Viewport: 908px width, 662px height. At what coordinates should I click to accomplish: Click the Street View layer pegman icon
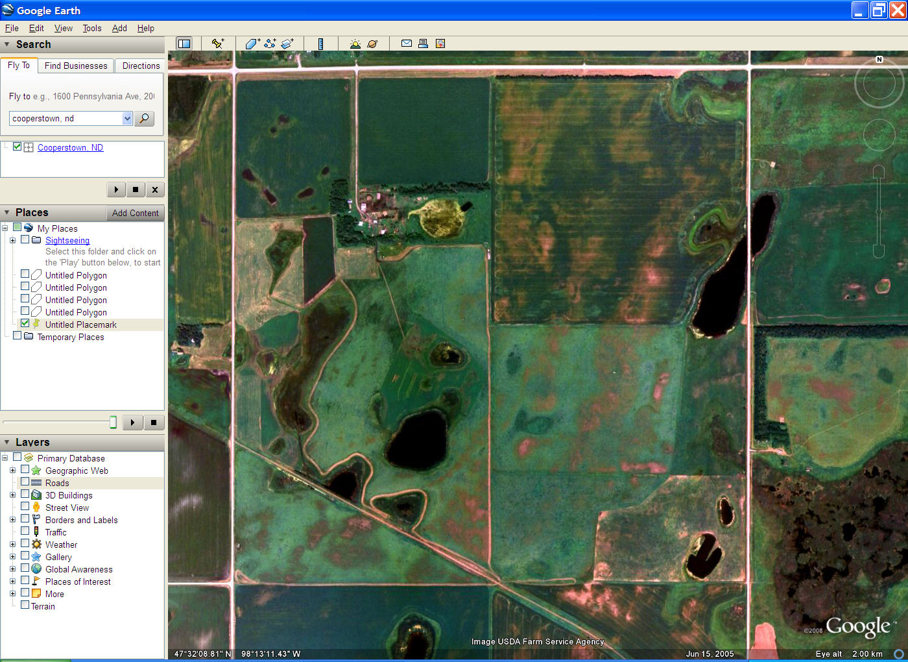[x=36, y=507]
